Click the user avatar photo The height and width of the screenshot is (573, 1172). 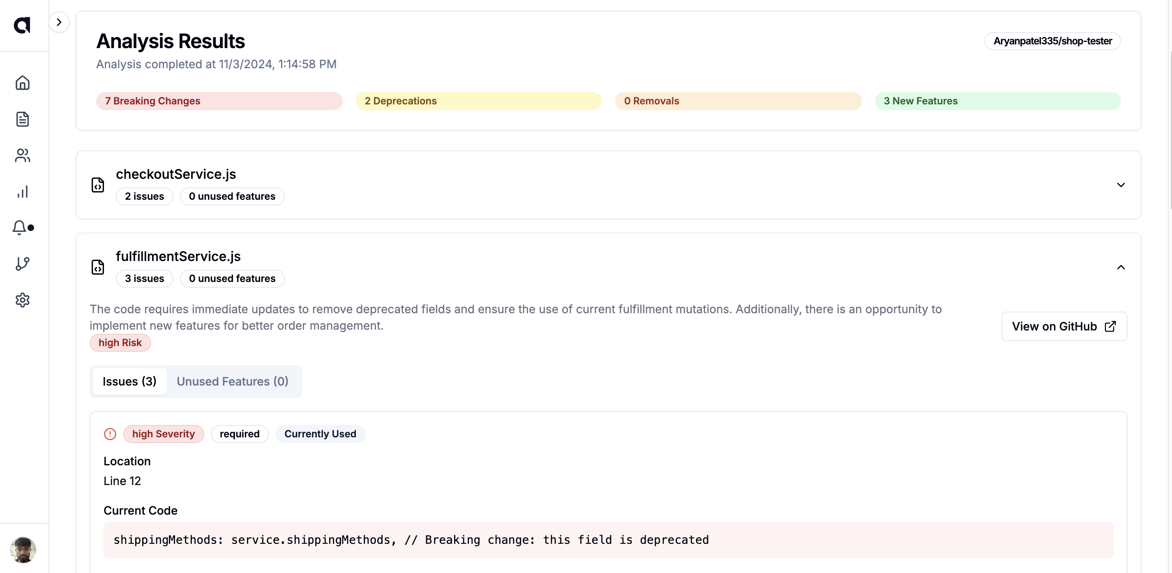pyautogui.click(x=23, y=549)
